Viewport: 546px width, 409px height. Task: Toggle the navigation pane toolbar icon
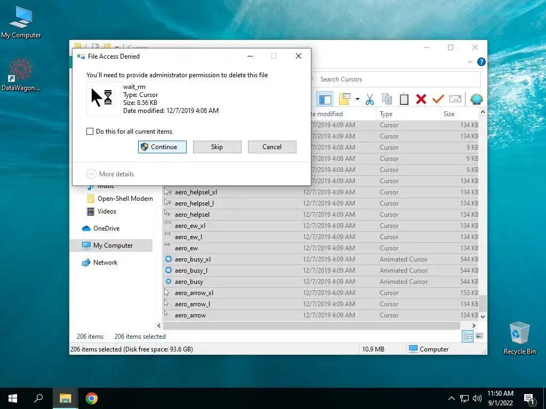[x=325, y=99]
